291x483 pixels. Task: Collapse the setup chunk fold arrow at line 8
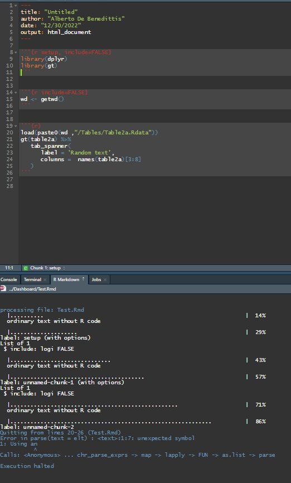[x=16, y=52]
